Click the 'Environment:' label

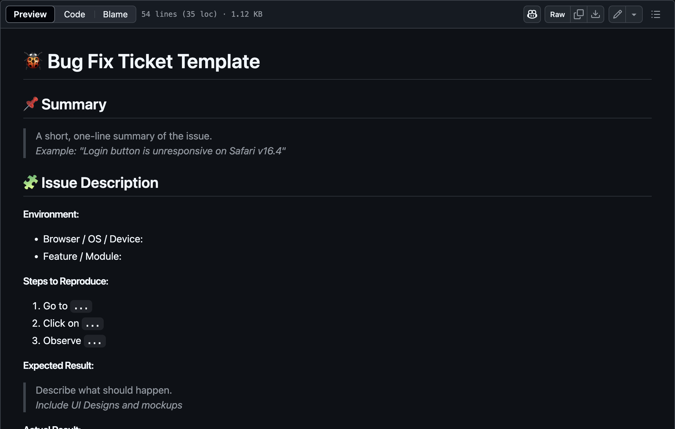coord(51,214)
